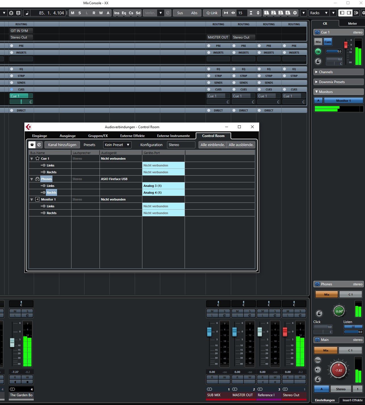Enable the Phones channel power toggle
This screenshot has height=405, width=365.
click(x=317, y=284)
